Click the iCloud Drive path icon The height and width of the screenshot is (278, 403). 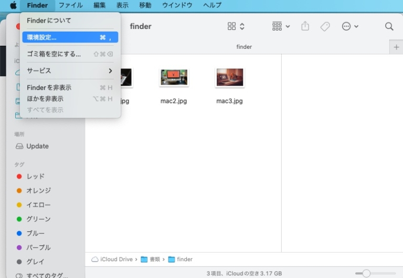coord(95,259)
